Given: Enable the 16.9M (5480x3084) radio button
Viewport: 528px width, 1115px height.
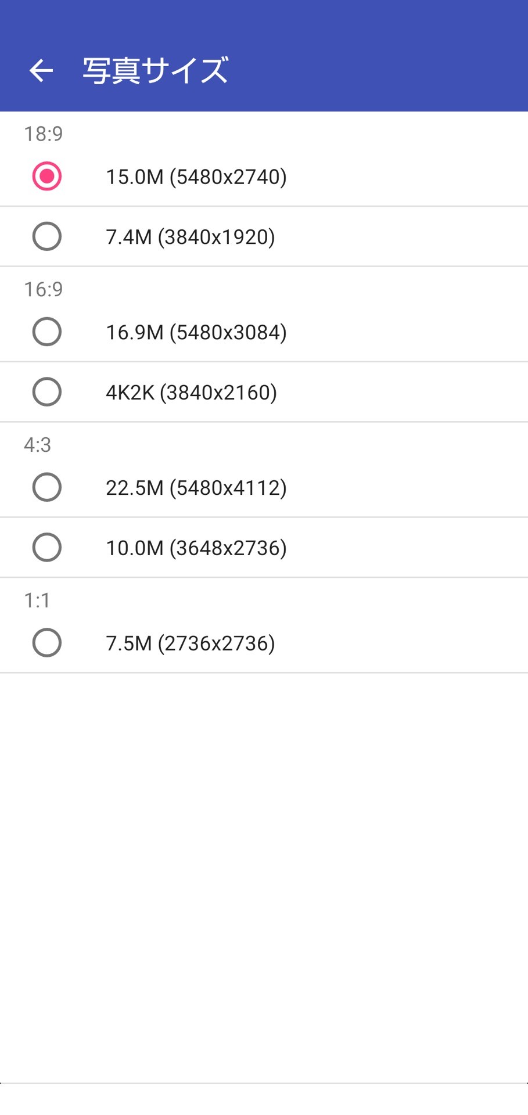Looking at the screenshot, I should click(x=47, y=332).
